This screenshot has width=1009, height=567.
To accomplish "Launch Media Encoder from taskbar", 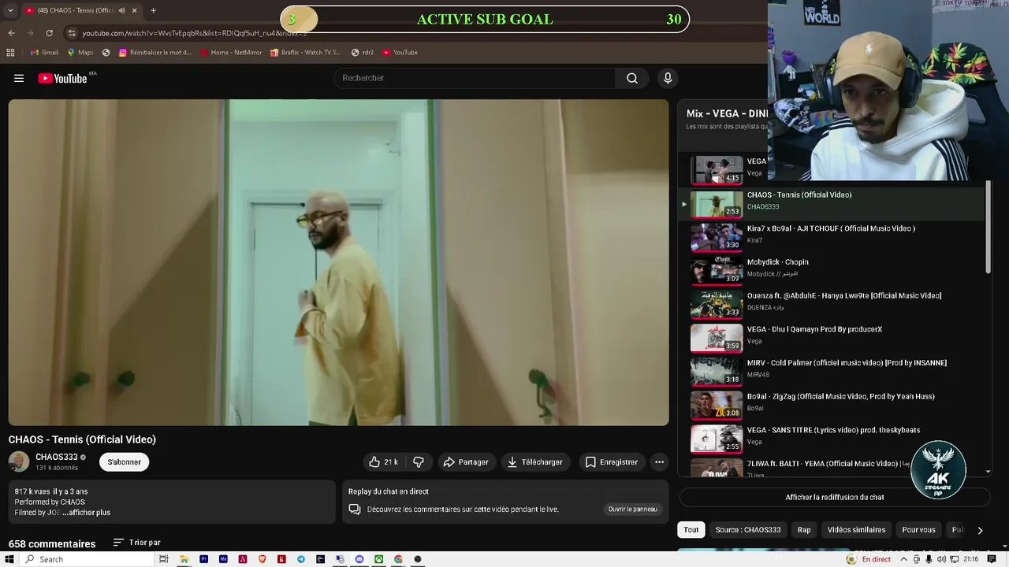I will (223, 559).
